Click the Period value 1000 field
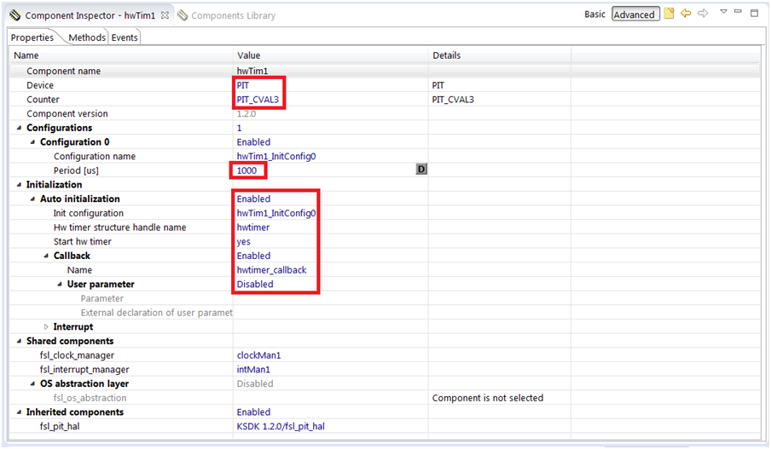Viewport: 771px width, 449px height. click(246, 170)
